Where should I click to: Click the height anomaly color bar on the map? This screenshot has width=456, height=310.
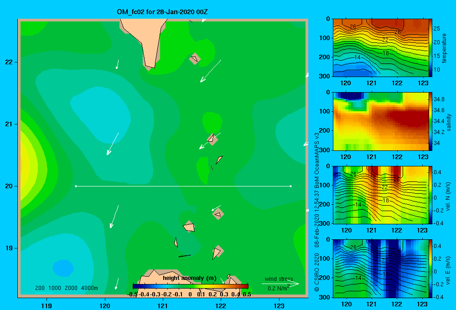pos(191,286)
